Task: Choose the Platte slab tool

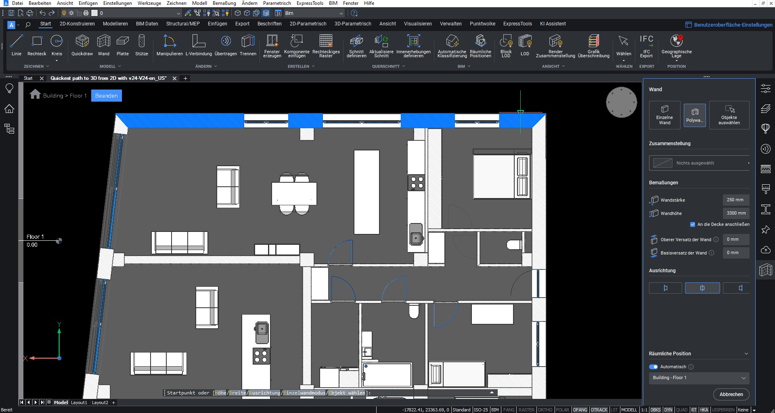Action: 122,45
